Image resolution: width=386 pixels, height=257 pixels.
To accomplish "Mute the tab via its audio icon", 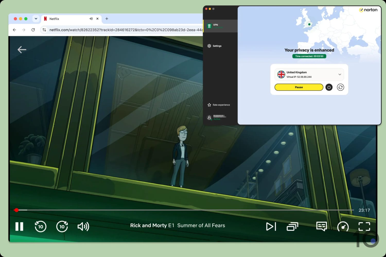I will point(91,19).
